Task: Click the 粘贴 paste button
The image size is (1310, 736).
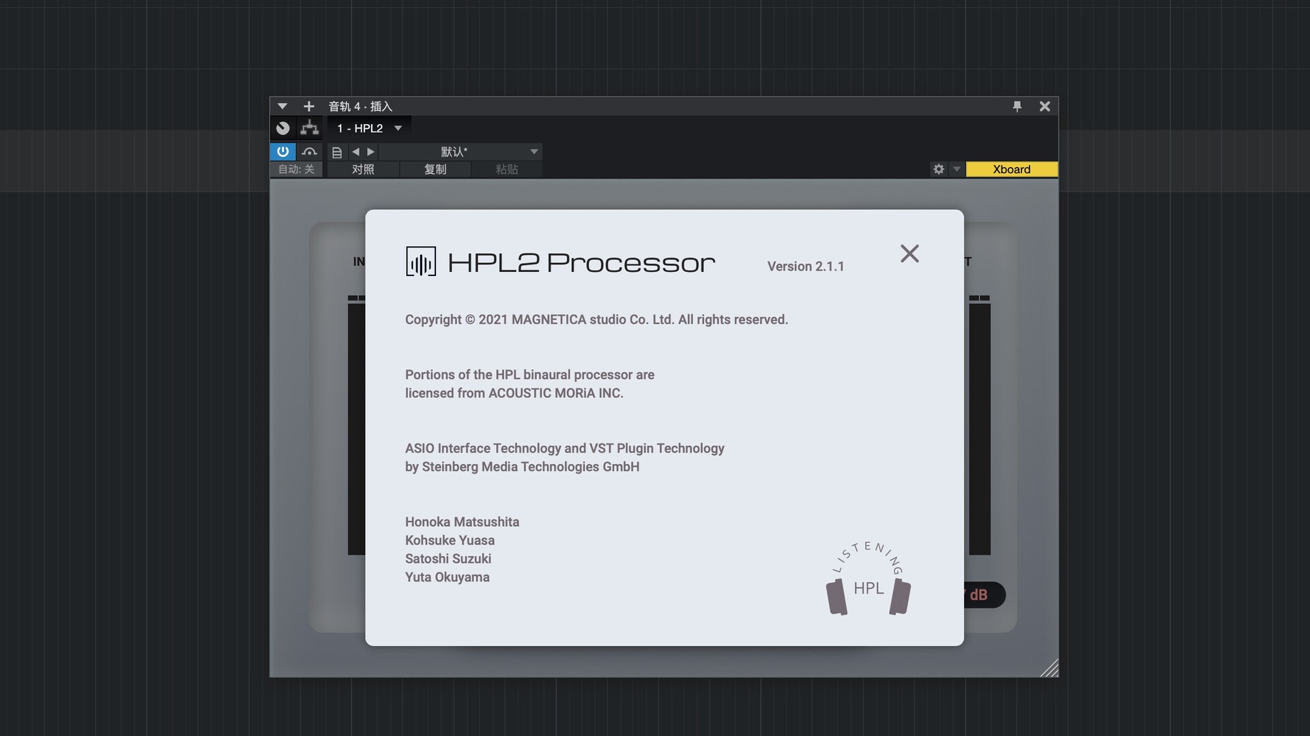Action: coord(507,169)
